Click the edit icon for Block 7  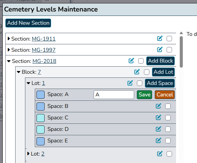tap(137, 72)
